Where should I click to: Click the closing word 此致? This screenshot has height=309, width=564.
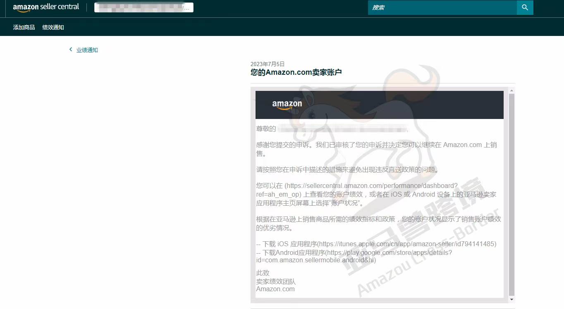pyautogui.click(x=263, y=273)
